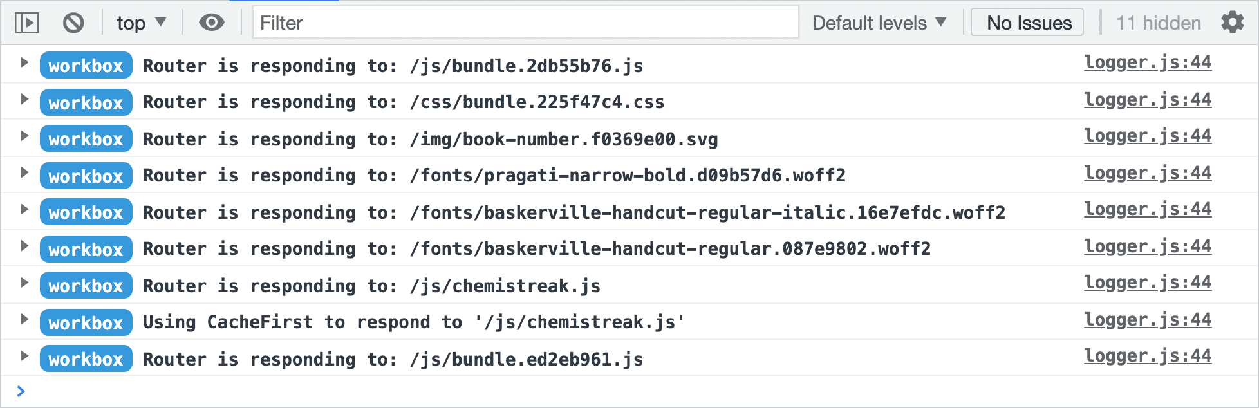
Task: Open logger.js:44 link for CacheFirst row
Action: [1147, 320]
